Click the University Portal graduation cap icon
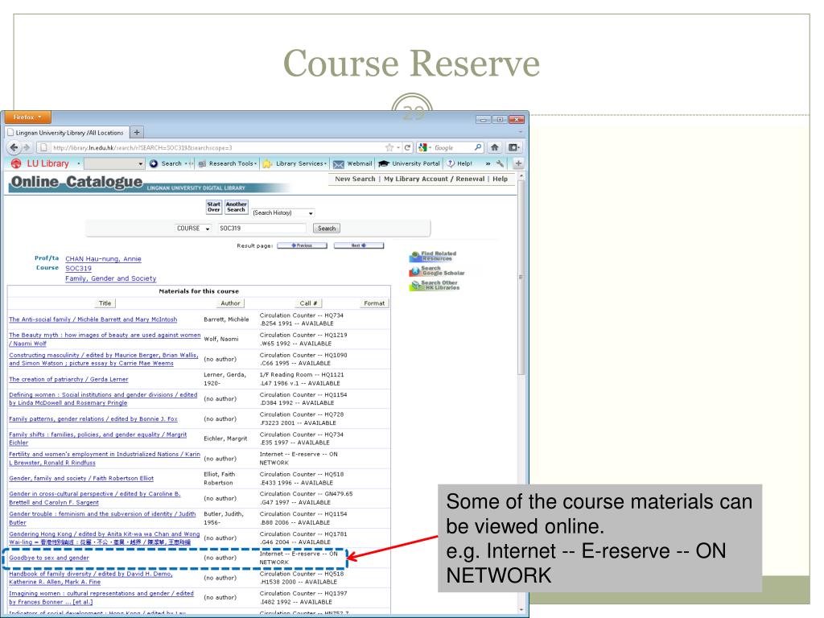The height and width of the screenshot is (618, 824). [x=384, y=164]
